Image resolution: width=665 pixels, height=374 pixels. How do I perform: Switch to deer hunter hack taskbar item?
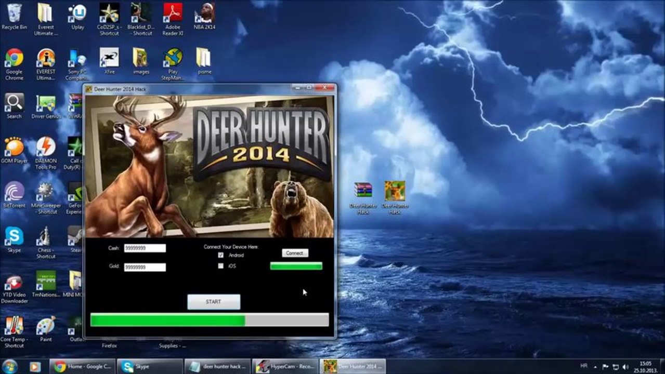coord(217,366)
